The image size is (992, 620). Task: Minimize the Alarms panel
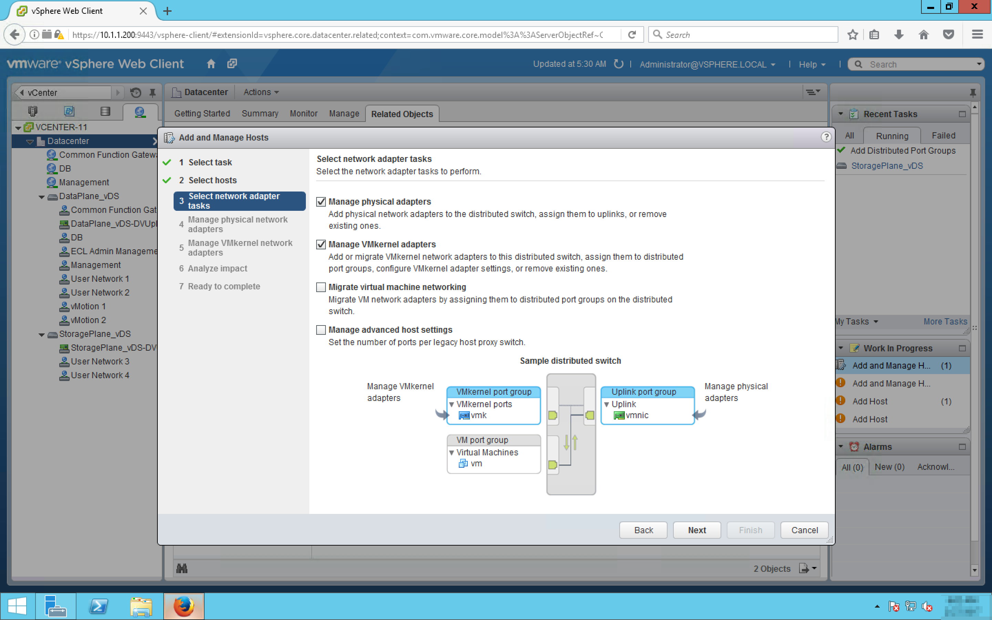coord(962,446)
